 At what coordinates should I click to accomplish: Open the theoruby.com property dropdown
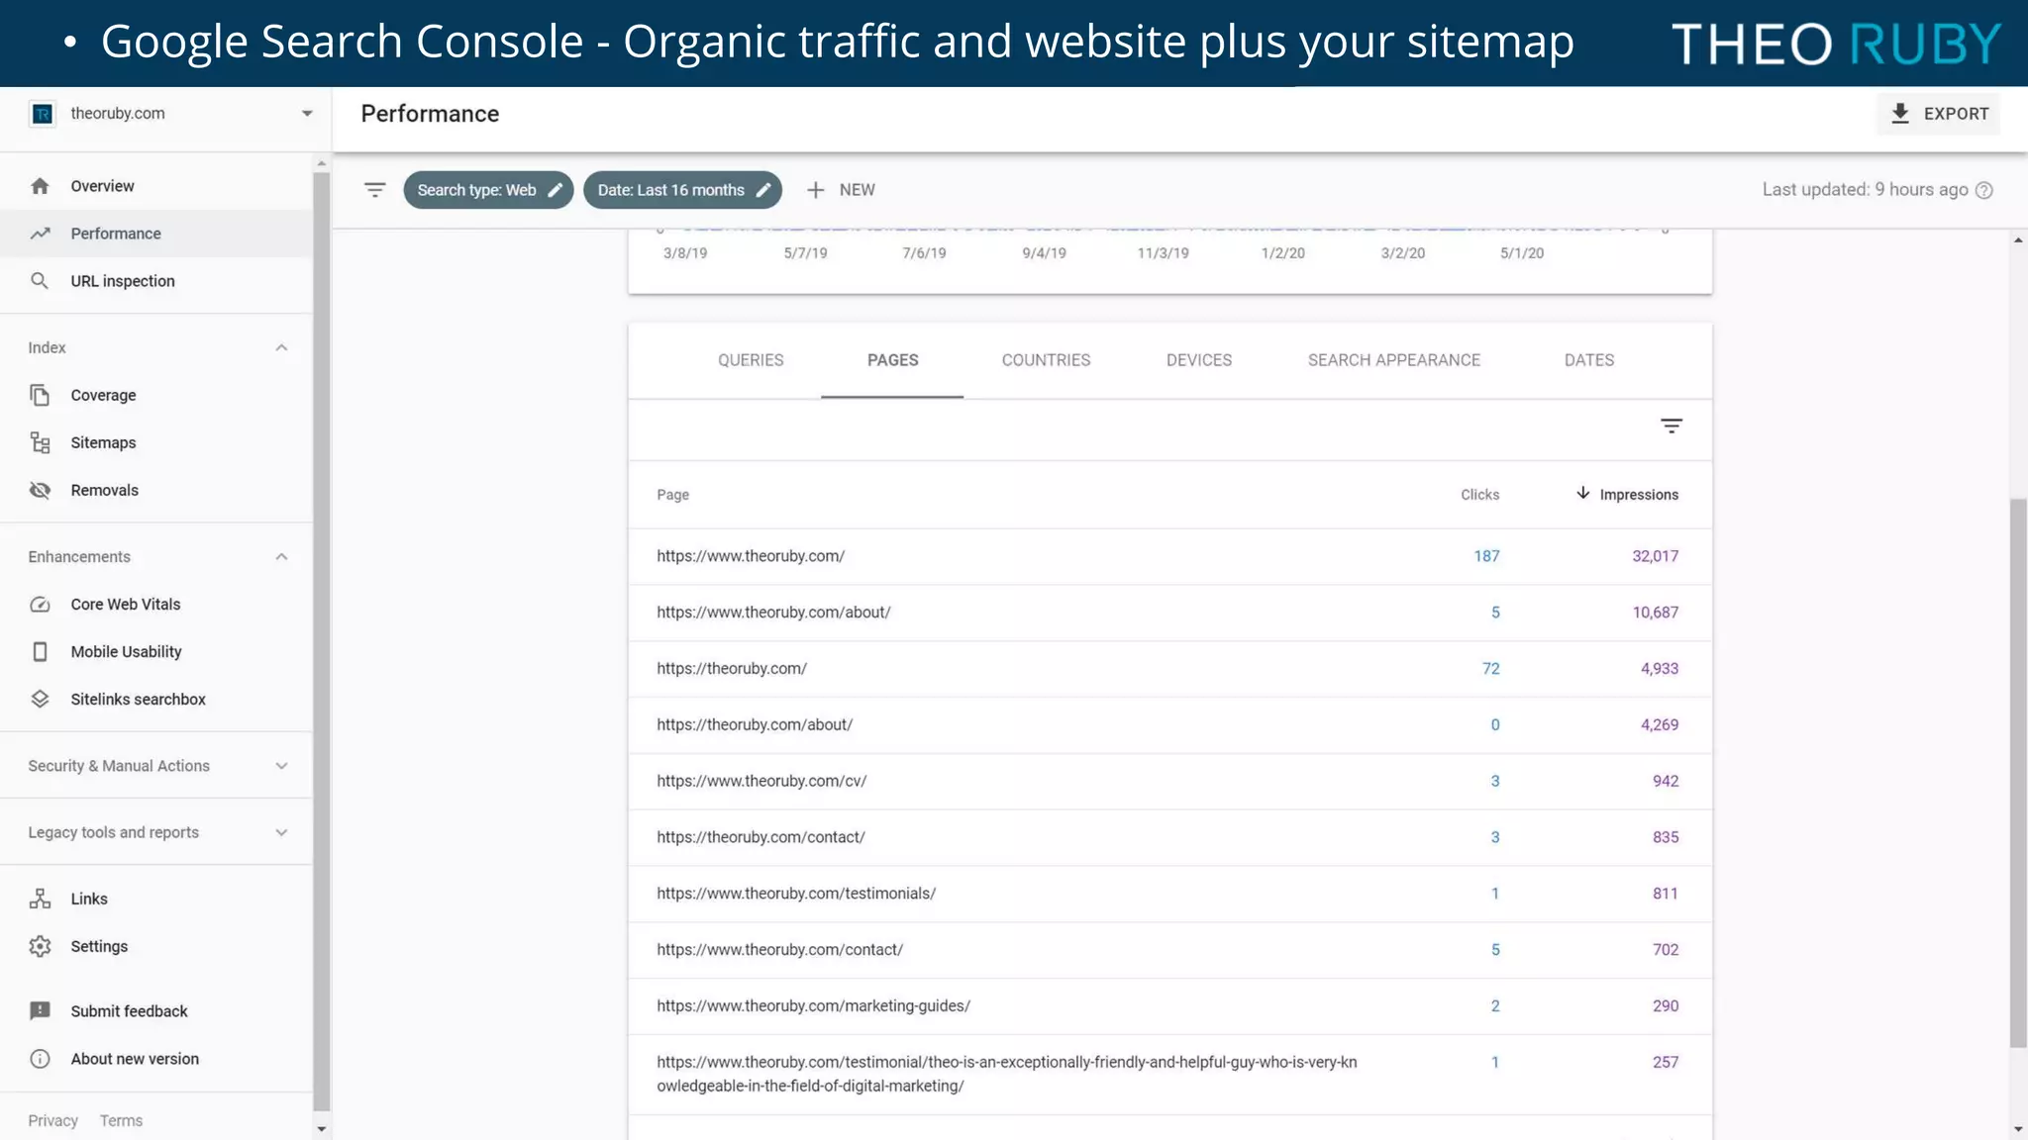[x=307, y=114]
